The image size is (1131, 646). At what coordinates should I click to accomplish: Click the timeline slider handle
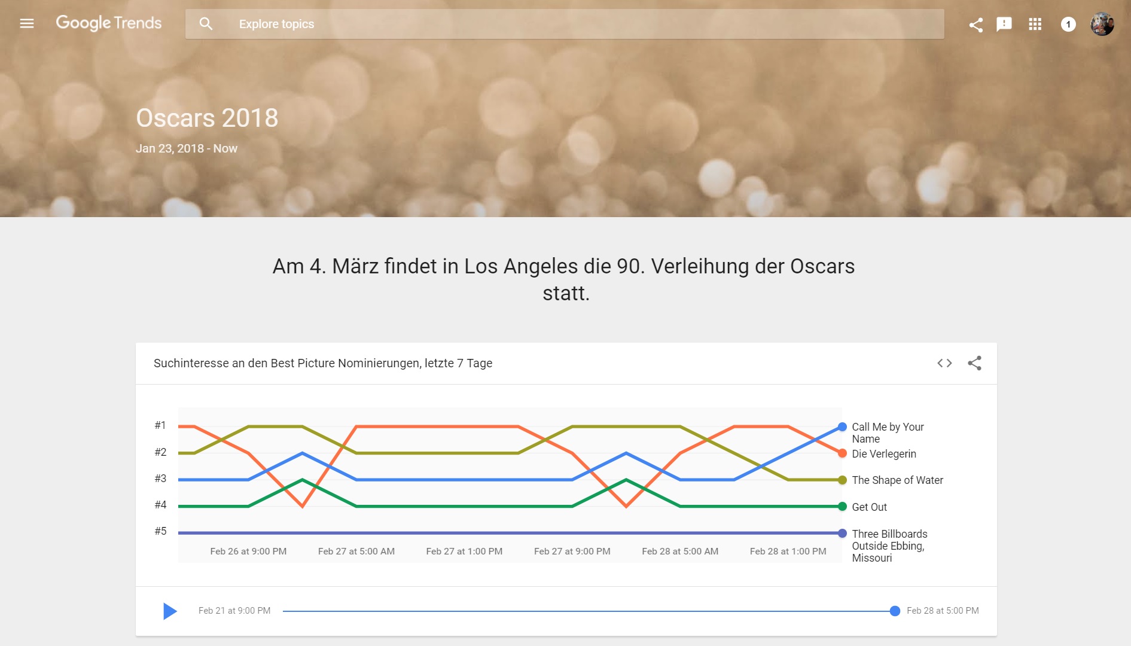coord(895,611)
